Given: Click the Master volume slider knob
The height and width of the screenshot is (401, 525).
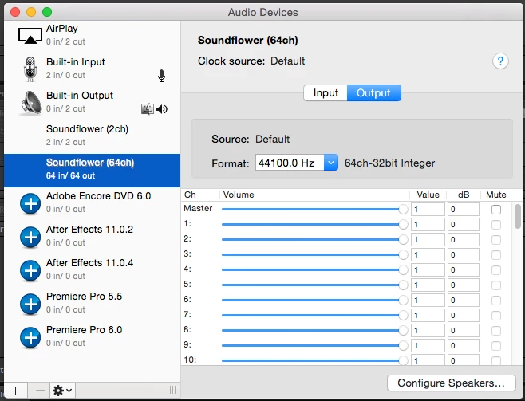Looking at the screenshot, I should [403, 210].
